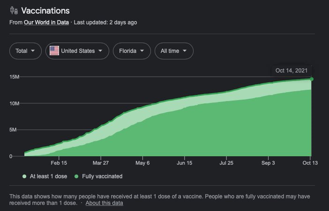Pick the Jun 15 x-axis date
The image size is (329, 211).
point(184,163)
